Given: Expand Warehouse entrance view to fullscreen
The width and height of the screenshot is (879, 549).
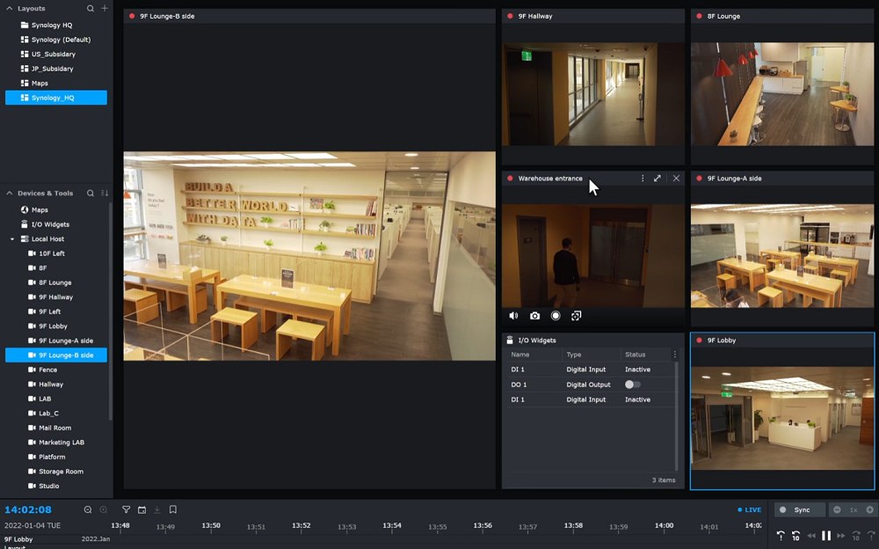Looking at the screenshot, I should 657,179.
